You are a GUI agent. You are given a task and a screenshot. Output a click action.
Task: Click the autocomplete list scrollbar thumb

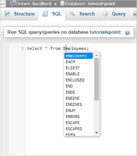96,79
